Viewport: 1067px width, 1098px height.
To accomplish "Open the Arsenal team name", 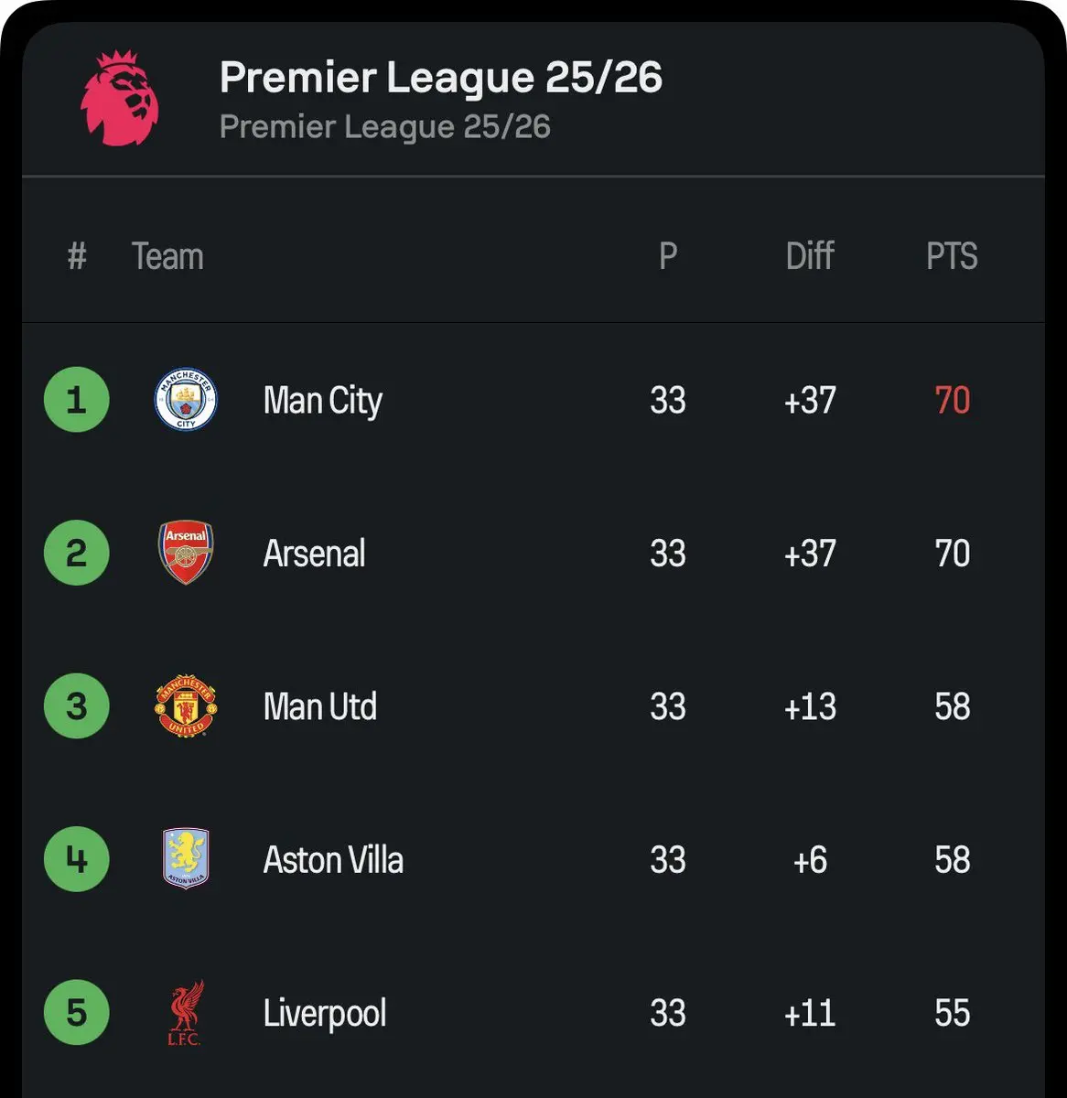I will click(x=314, y=554).
